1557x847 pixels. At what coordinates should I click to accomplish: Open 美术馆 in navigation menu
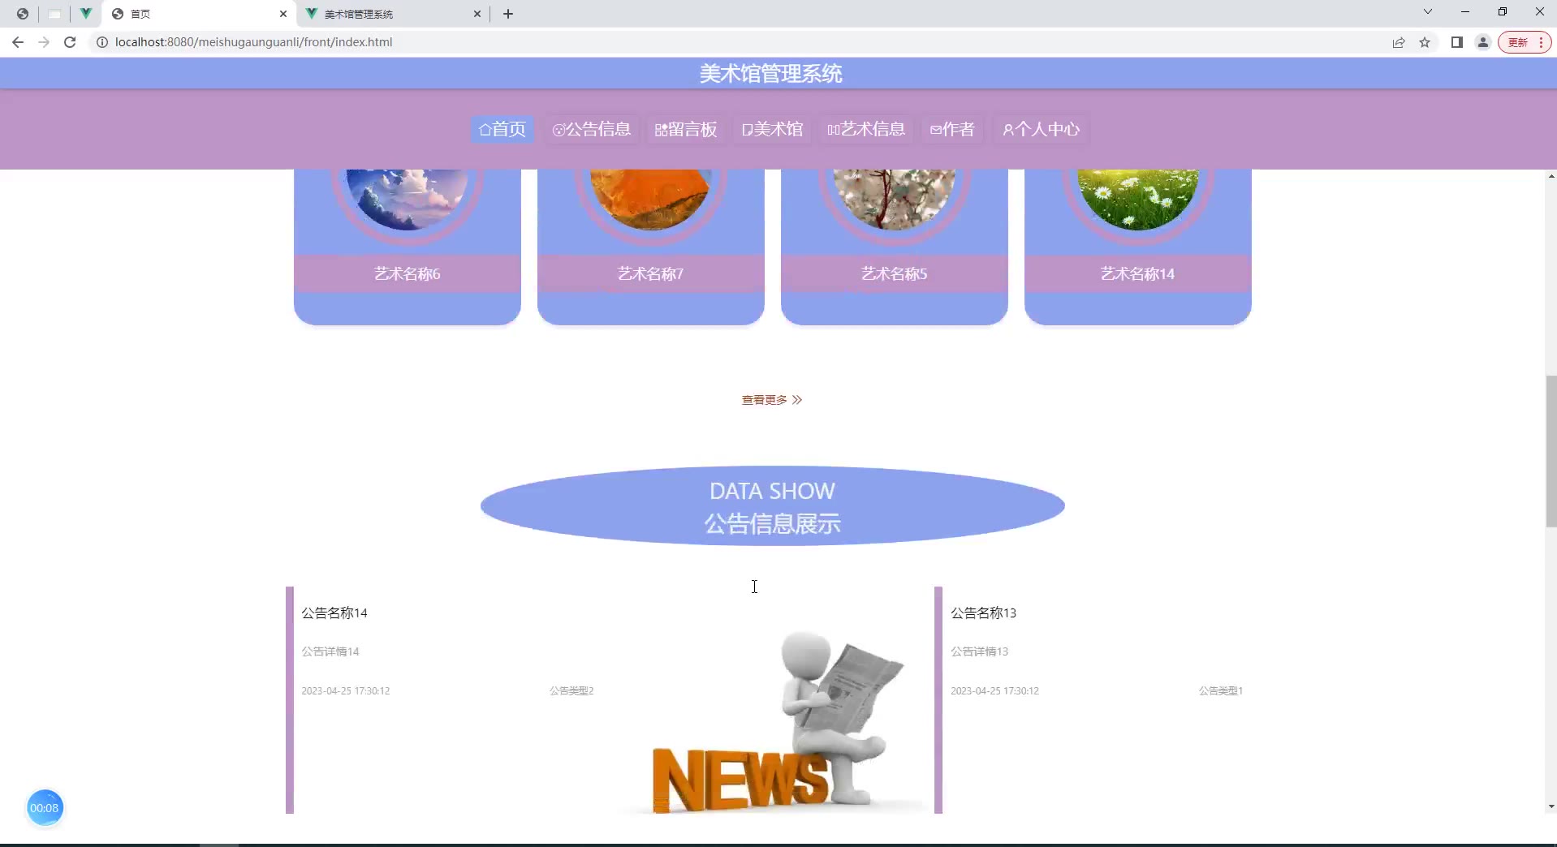[772, 129]
